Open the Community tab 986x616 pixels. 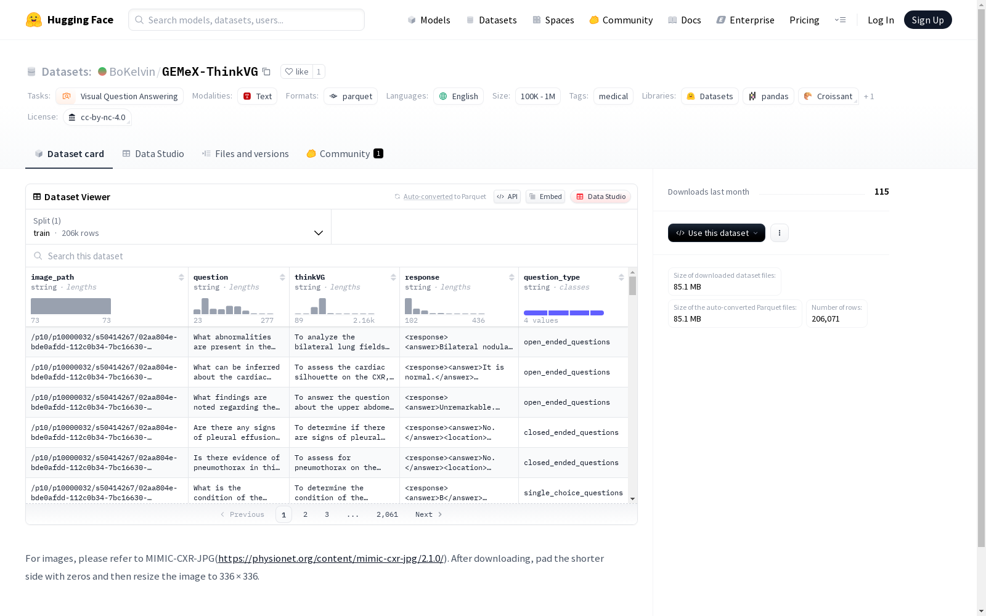344,154
